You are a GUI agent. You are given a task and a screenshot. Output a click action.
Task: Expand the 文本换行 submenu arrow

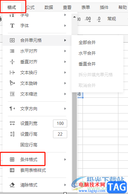coord(65,73)
